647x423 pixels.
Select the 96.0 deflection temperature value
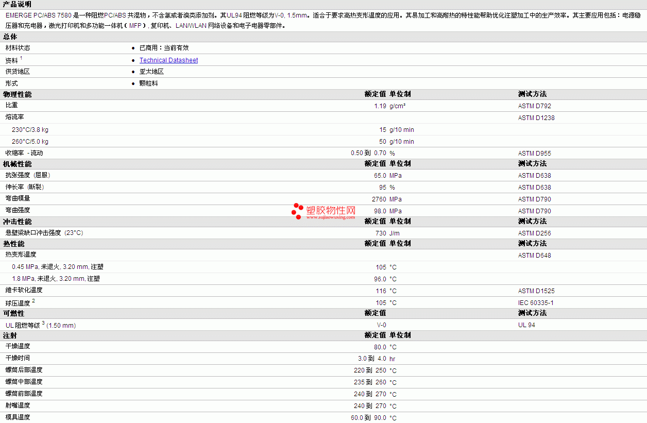click(380, 279)
